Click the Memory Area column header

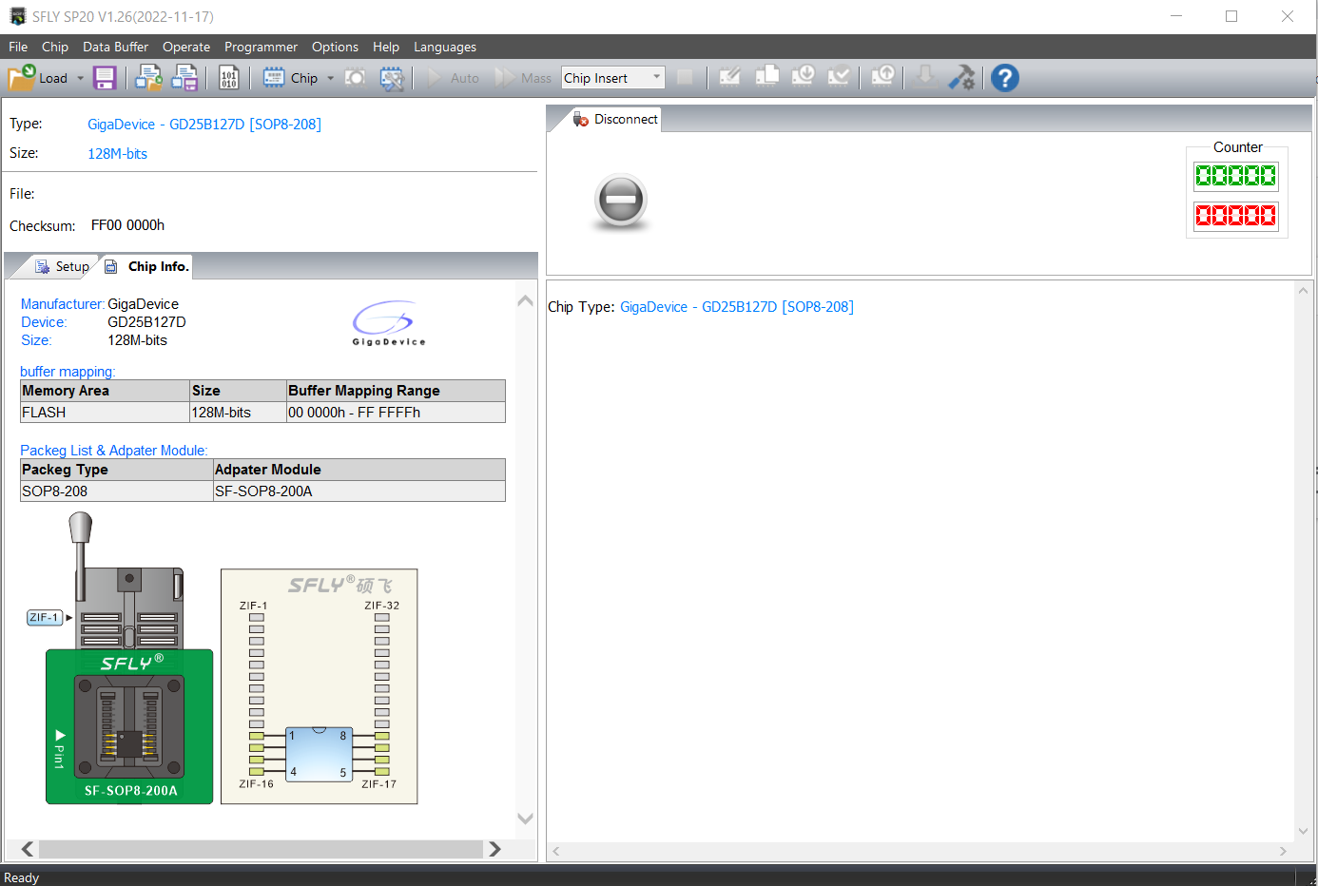pos(106,391)
